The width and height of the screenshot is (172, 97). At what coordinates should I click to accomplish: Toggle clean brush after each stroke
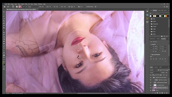pyautogui.click(x=26, y=7)
